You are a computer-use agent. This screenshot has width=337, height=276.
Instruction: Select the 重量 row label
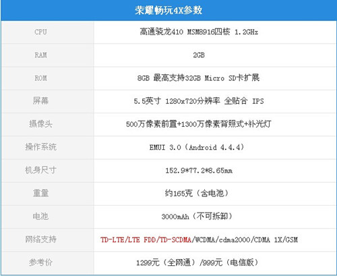coord(40,193)
